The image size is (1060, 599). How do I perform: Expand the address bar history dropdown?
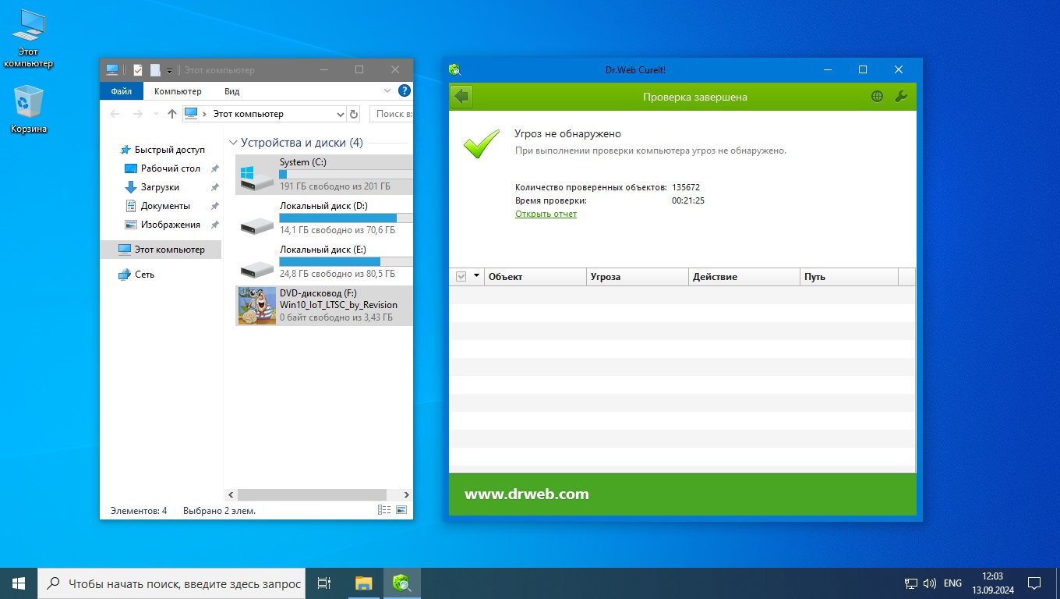340,114
